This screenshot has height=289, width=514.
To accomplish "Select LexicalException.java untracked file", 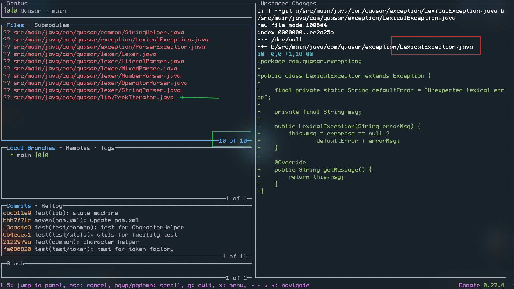I will (106, 40).
